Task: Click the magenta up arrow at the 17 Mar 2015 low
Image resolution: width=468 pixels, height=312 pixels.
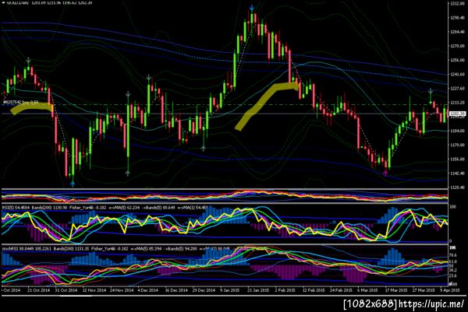Action: point(385,173)
